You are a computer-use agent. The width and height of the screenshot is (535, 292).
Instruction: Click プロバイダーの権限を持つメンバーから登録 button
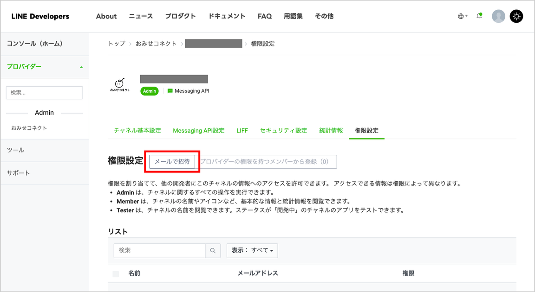click(266, 162)
